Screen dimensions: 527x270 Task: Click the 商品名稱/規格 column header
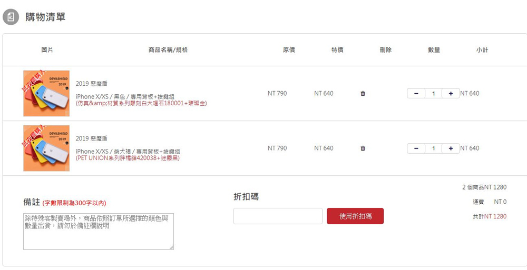[x=168, y=49]
